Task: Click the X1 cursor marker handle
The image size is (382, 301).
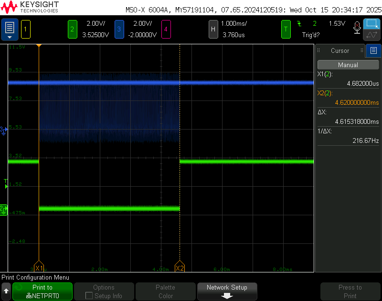Action: [39, 266]
